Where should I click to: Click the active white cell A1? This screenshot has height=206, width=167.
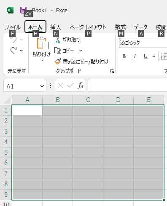coord(27,110)
